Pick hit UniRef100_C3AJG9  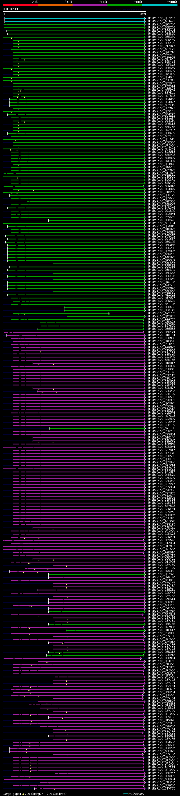point(161,354)
